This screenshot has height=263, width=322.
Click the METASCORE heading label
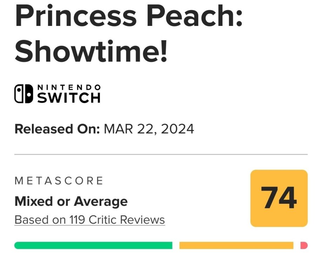coord(59,181)
